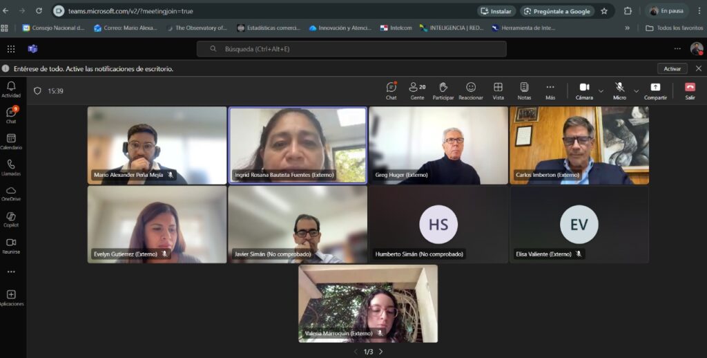This screenshot has width=707, height=358.
Task: Click the Búsqueda search field
Action: click(x=351, y=49)
